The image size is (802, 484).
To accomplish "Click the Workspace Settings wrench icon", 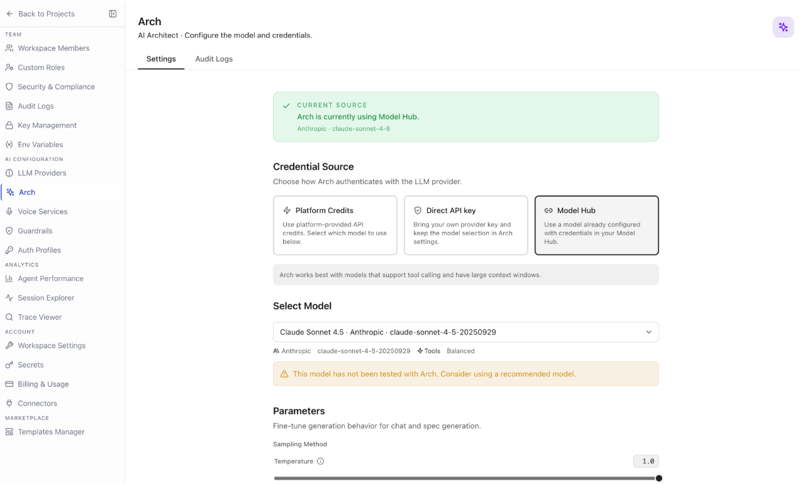I will (x=9, y=346).
